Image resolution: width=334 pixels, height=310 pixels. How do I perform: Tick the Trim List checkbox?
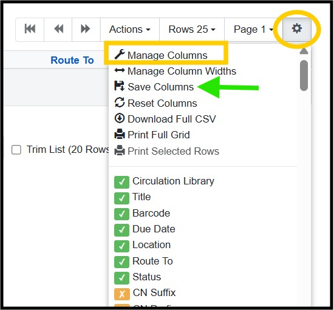click(x=16, y=150)
